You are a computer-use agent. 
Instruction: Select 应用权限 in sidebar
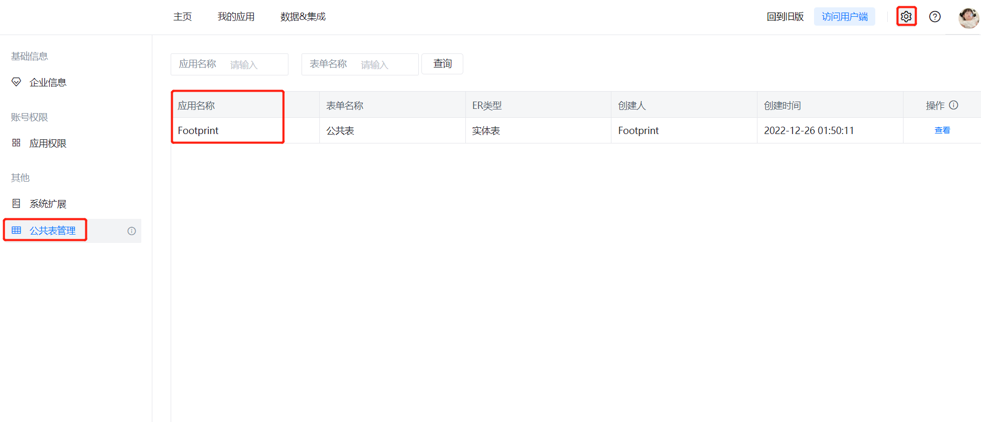pyautogui.click(x=48, y=143)
